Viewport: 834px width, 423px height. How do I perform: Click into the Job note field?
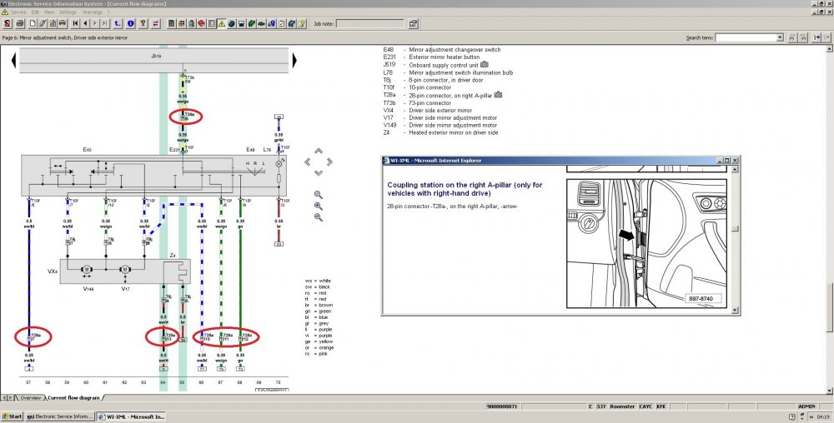370,23
